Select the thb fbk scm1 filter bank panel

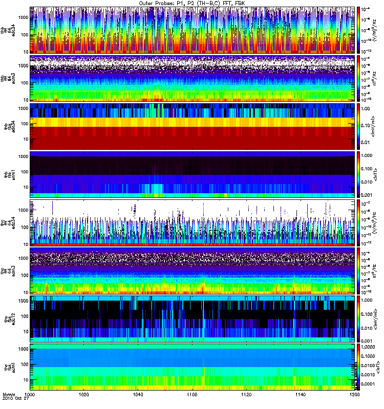click(193, 175)
